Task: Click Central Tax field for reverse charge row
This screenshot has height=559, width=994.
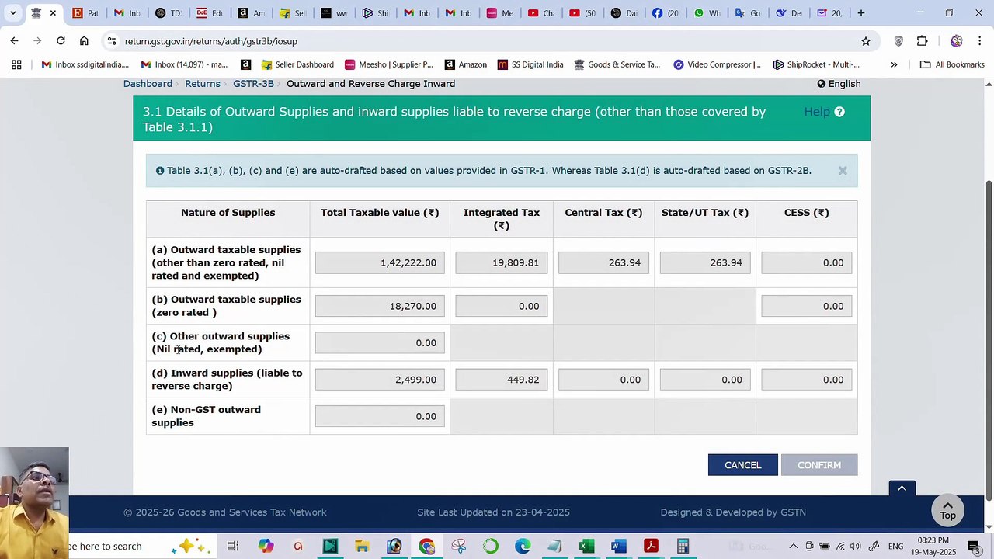Action: 603,380
